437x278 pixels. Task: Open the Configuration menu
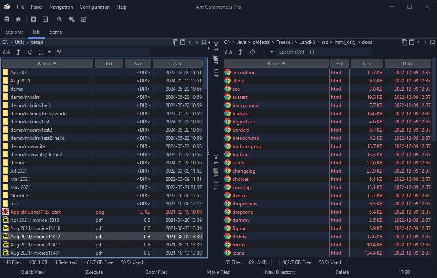pos(94,7)
